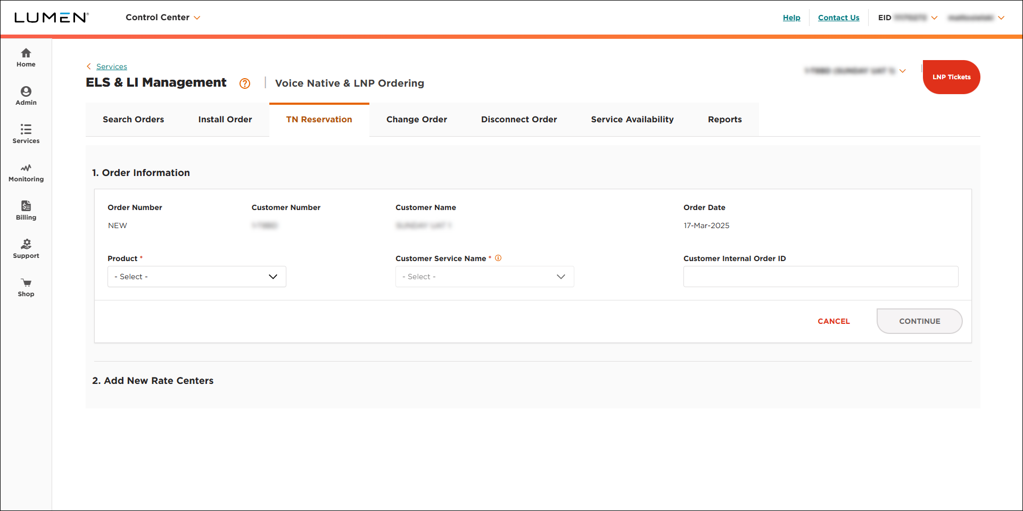Click the CONTINUE button
The width and height of the screenshot is (1023, 511).
919,321
